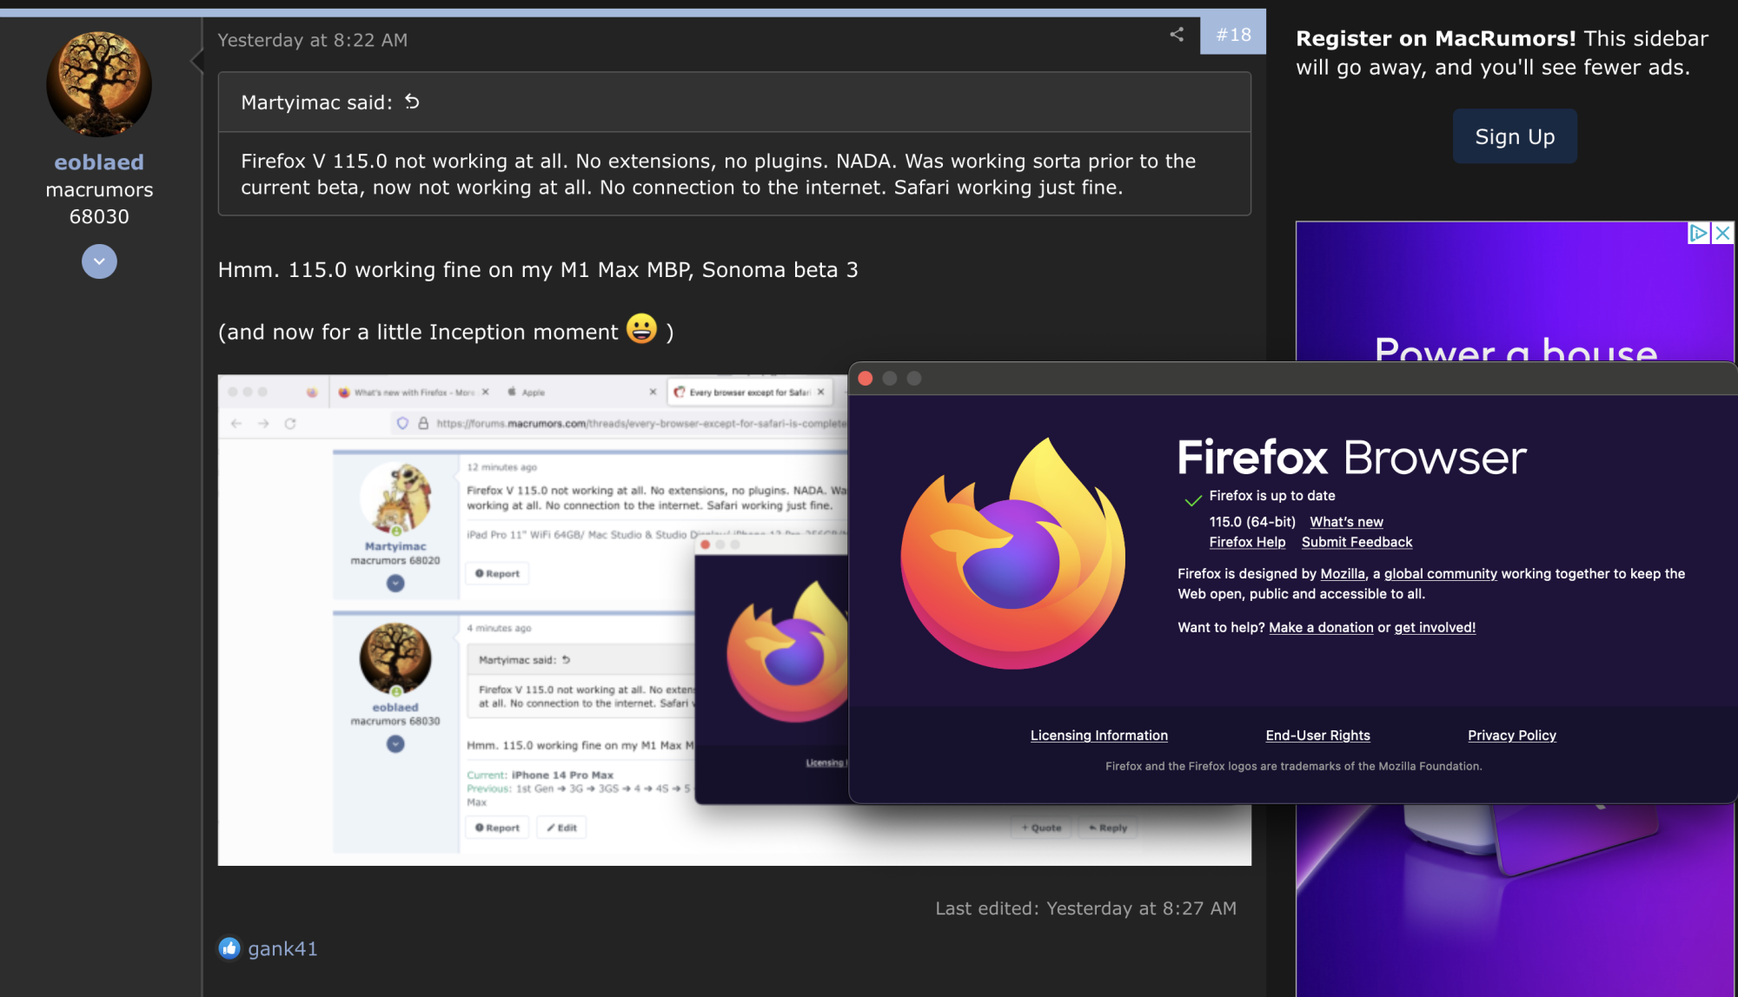The image size is (1738, 997).
Task: Click the blue thumbs-up like icon
Action: pos(229,948)
